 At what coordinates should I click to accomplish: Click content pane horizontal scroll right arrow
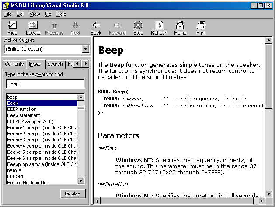point(262,201)
